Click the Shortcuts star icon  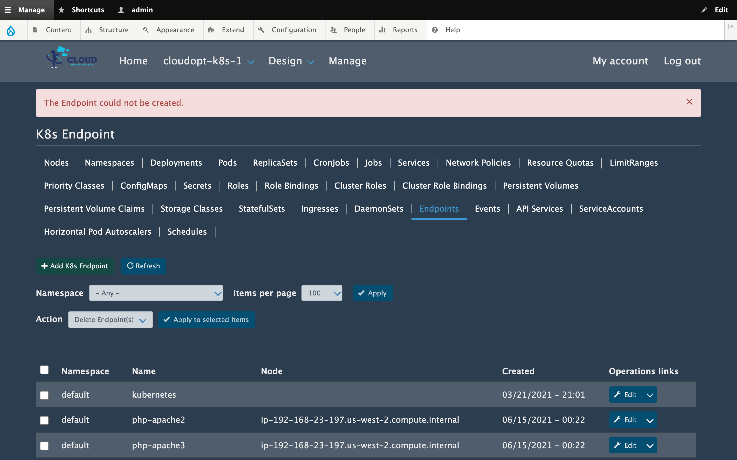click(x=62, y=10)
